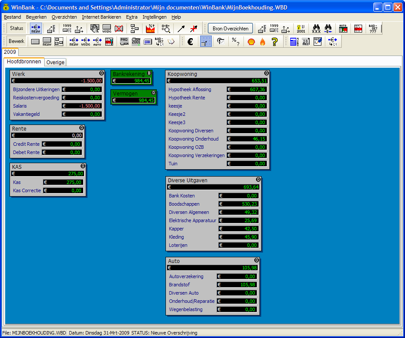Screen dimensions: 405x338
Task: Click the dashed group selection icon
Action: point(58,41)
